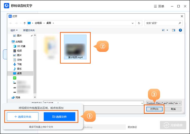Click the up-directory arrow in navigation bar
190x134 pixels.
coord(24,23)
